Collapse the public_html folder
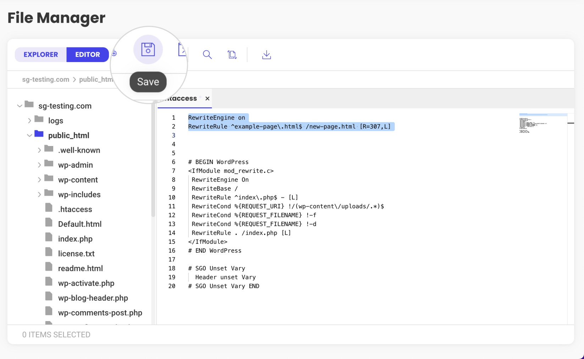Screen dimensions: 584x359 [29, 135]
